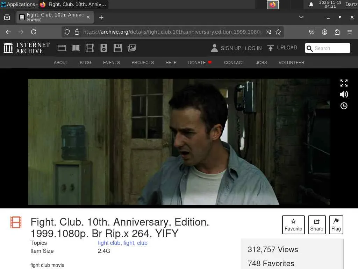This screenshot has height=269, width=358.
Task: Focus the browser address bar URL
Action: tap(172, 32)
